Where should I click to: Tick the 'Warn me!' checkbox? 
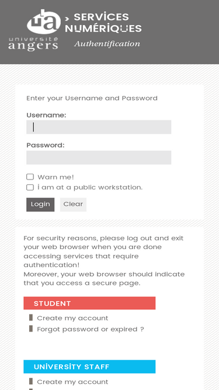coord(30,177)
